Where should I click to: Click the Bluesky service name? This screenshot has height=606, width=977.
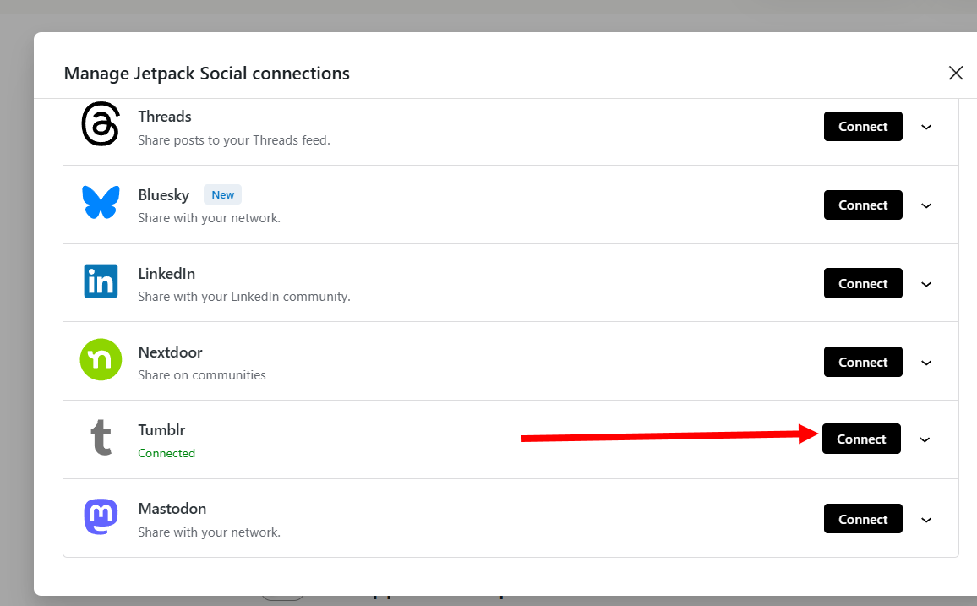click(x=163, y=195)
